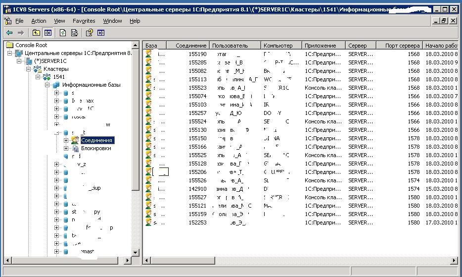Collapse the (*)SERVER1C tree node
The height and width of the screenshot is (277, 462).
point(19,61)
